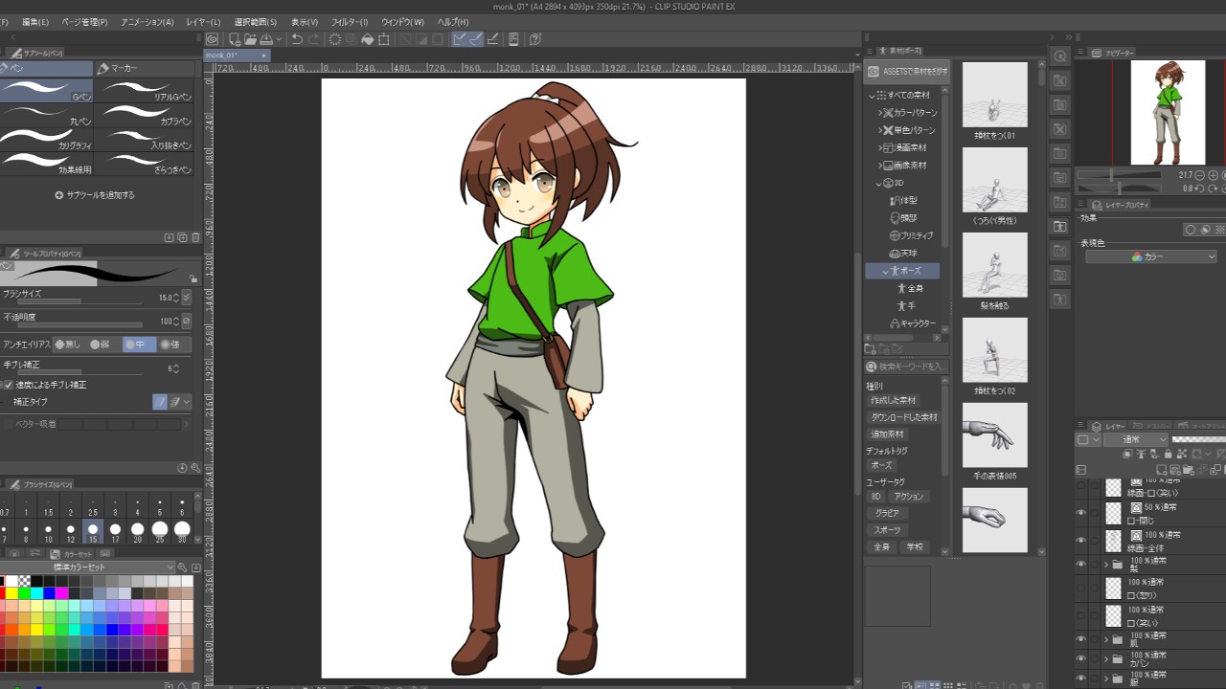1226x689 pixels.
Task: Set anti-aliasing to 中
Action: pos(139,344)
